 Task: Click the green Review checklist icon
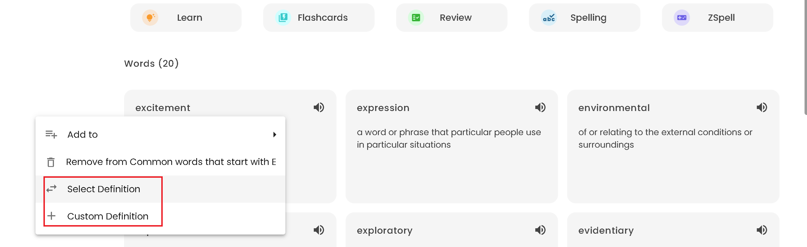click(416, 18)
